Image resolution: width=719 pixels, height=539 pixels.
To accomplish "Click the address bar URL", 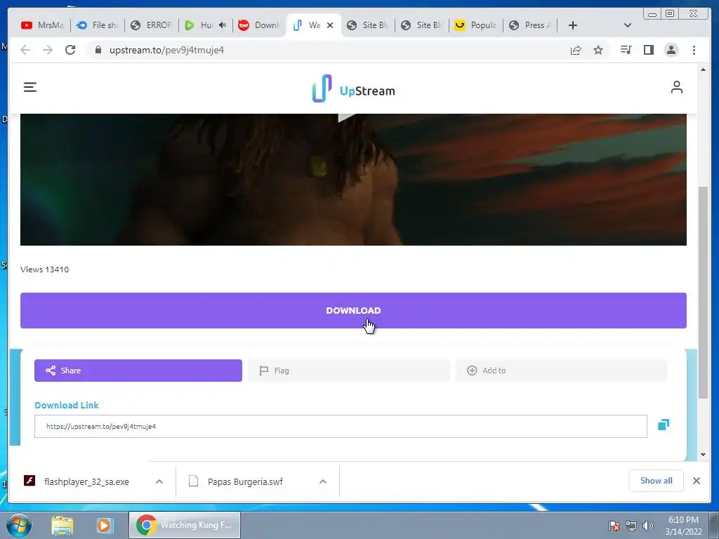I will (x=166, y=50).
